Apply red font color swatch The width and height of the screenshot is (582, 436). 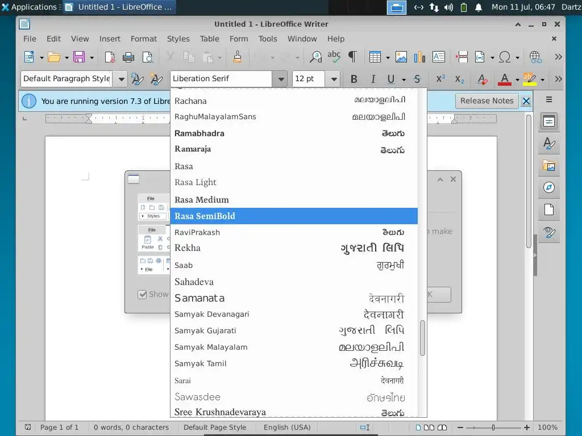[505, 79]
